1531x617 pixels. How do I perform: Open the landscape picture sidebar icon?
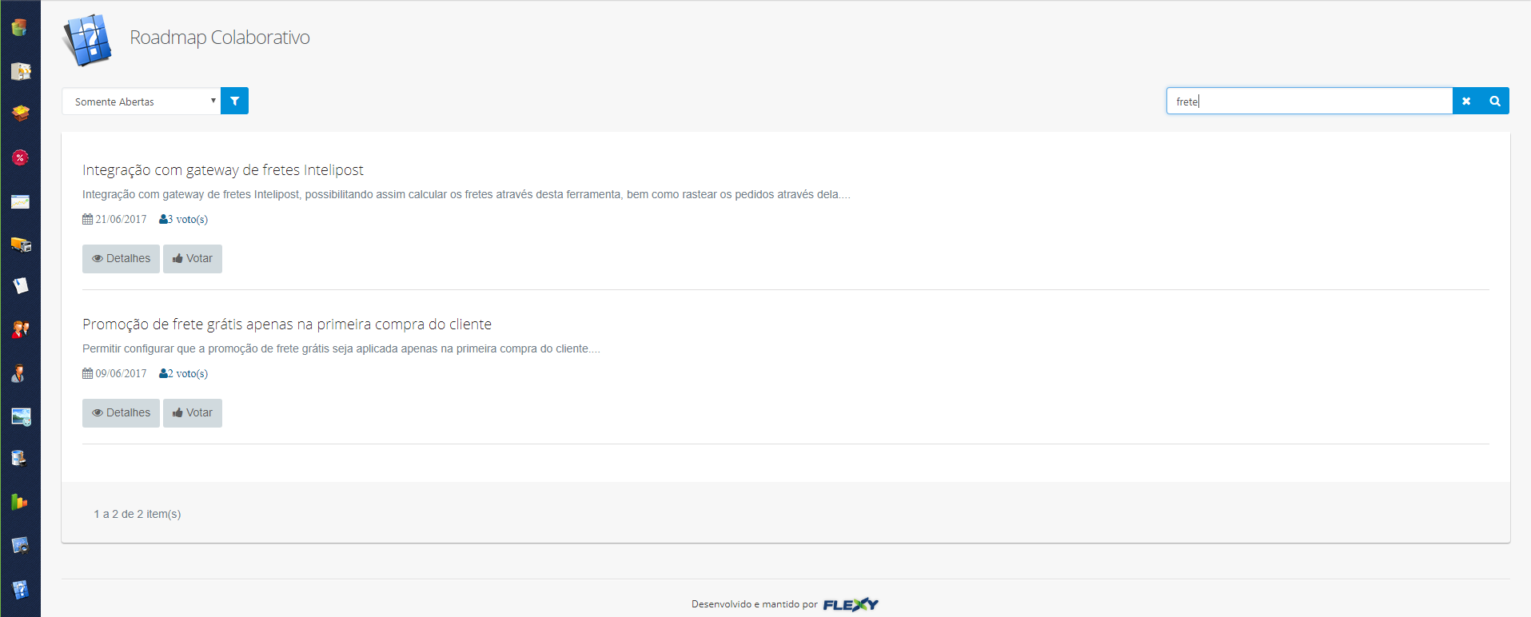[21, 416]
